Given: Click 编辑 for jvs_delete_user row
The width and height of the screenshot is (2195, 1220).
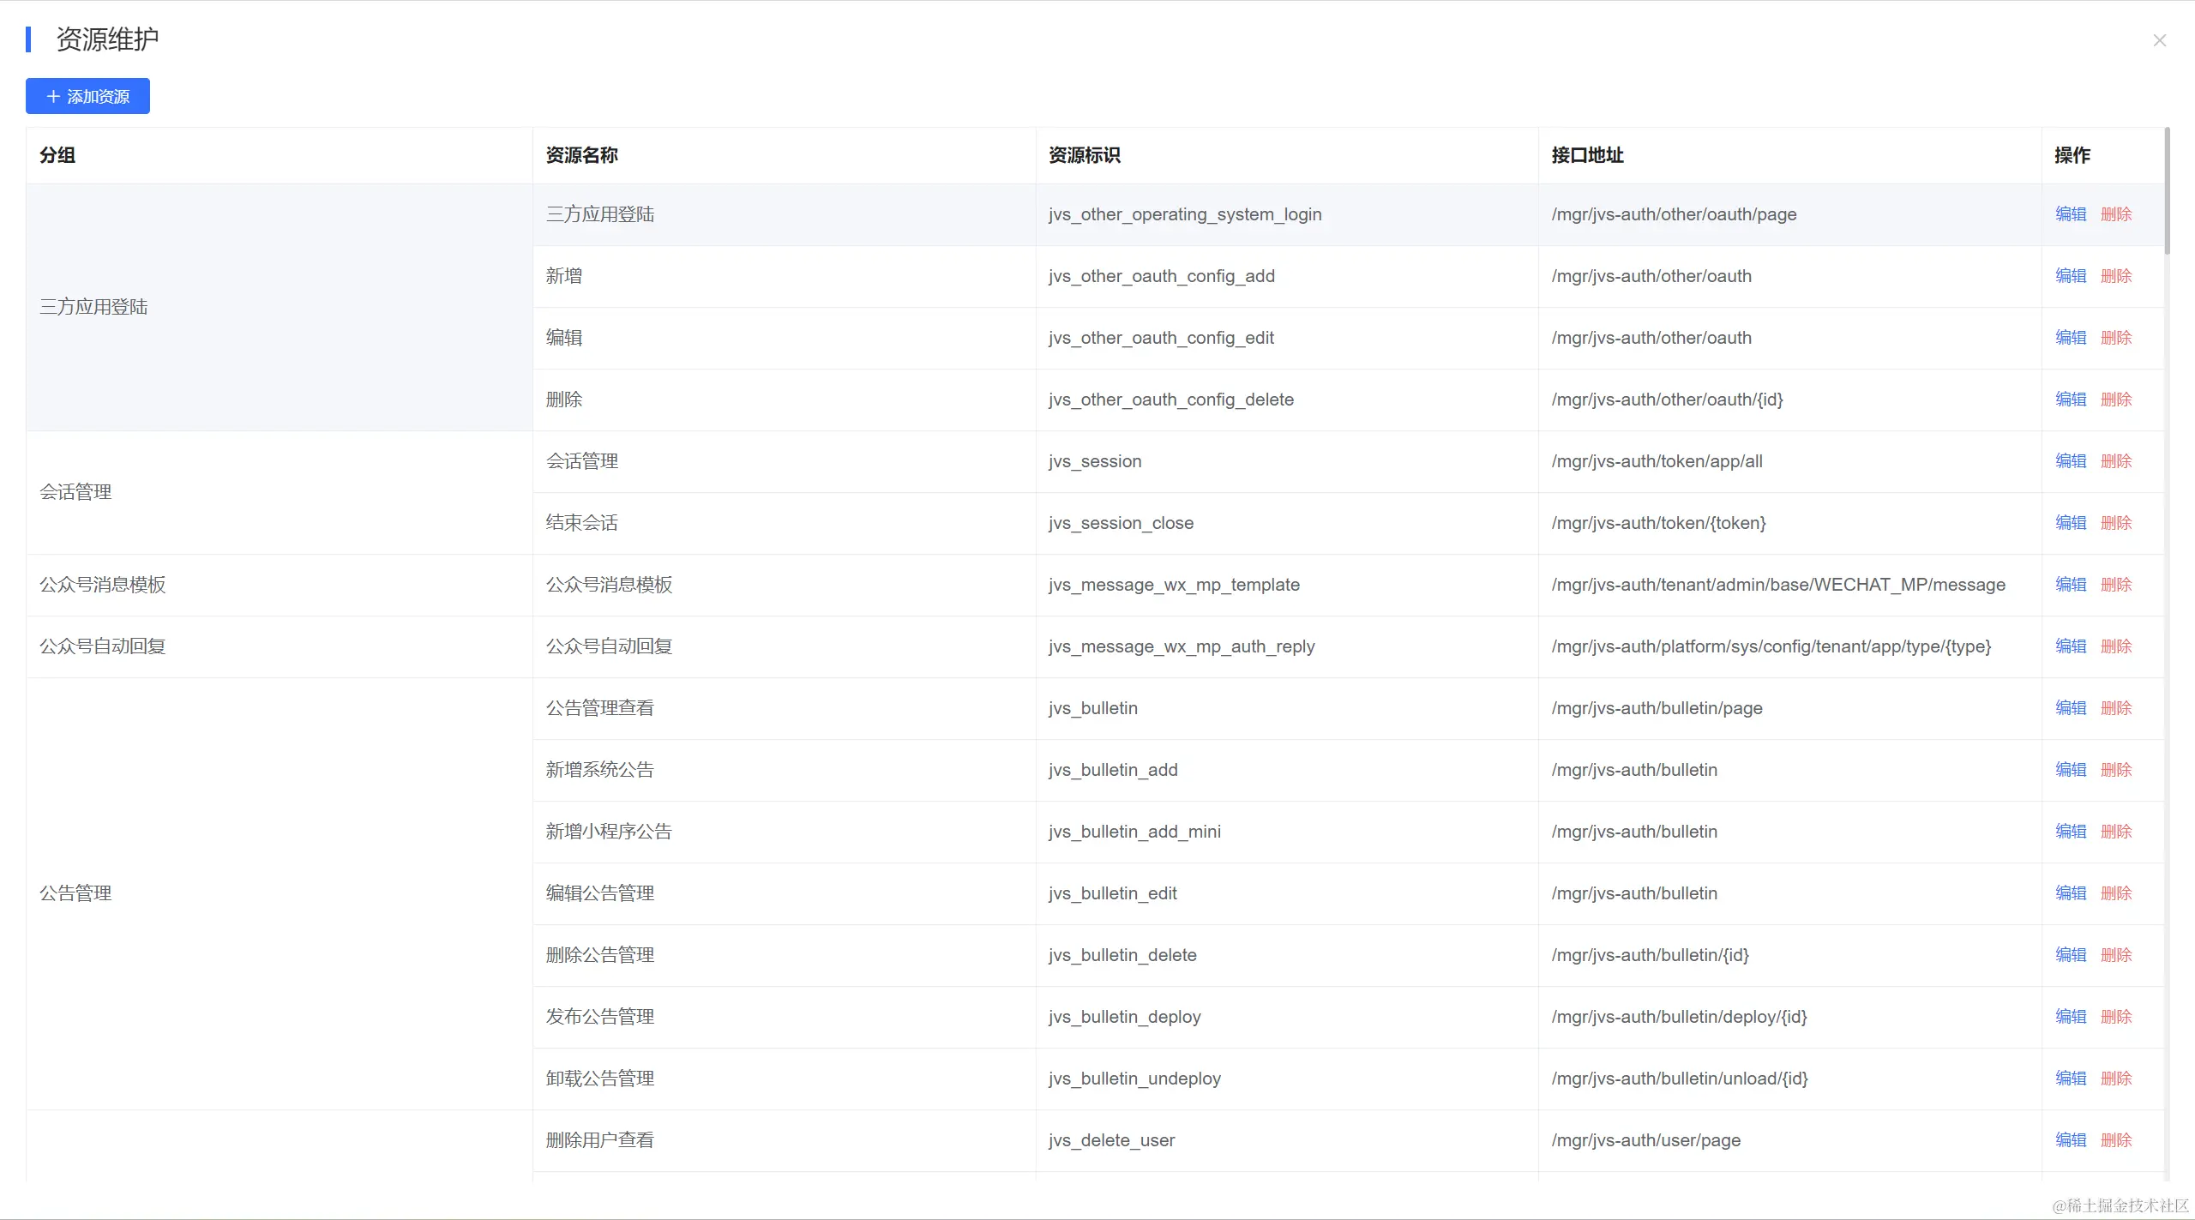Looking at the screenshot, I should click(x=2070, y=1140).
